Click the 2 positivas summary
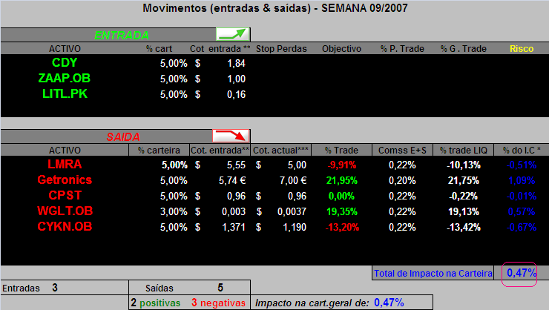The height and width of the screenshot is (310, 549). click(156, 303)
